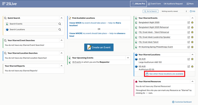
Task: Open 25Live Pro view
Action: pos(138,4)
